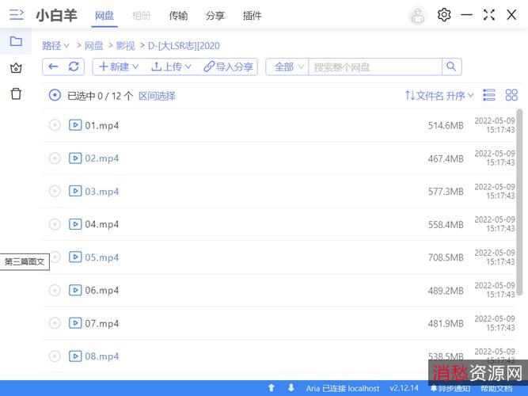Click the video icon of 04.mp4
This screenshot has width=528, height=396.
tap(75, 224)
